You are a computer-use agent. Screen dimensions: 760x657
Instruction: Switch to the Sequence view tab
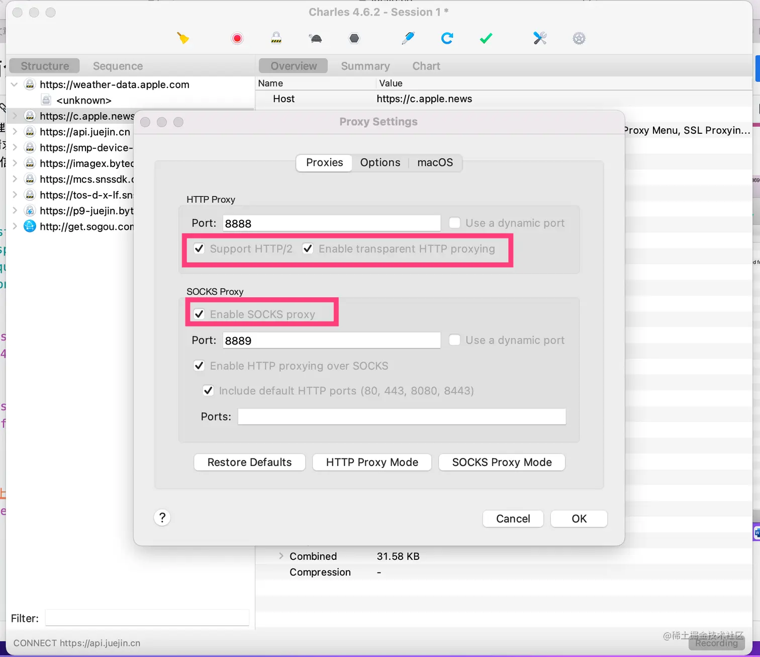tap(118, 66)
